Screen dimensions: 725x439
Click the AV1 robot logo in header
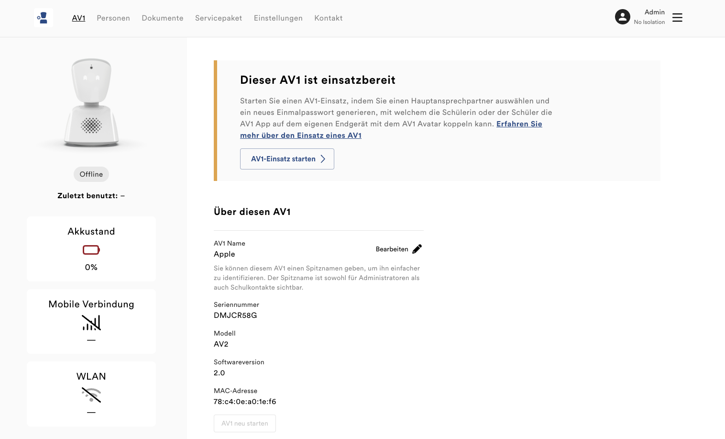coord(43,18)
